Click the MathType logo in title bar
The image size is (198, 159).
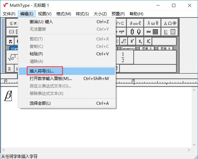tap(6, 5)
